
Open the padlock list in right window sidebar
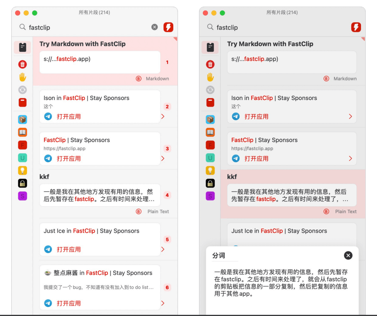pyautogui.click(x=210, y=183)
